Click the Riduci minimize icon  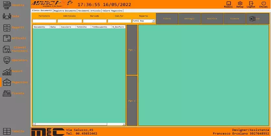pyautogui.click(x=229, y=4)
